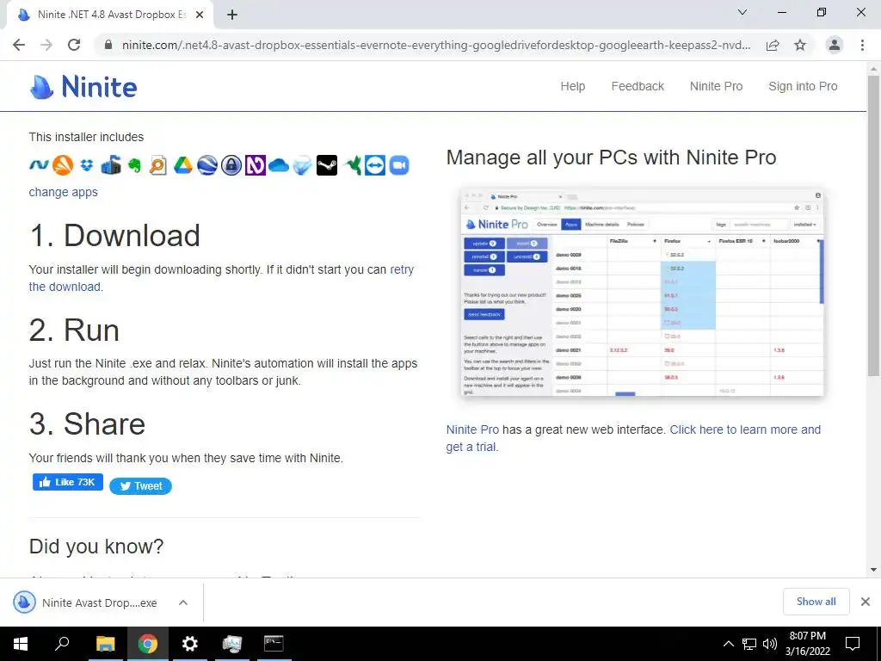
Task: Open the Chrome profile avatar
Action: point(835,45)
